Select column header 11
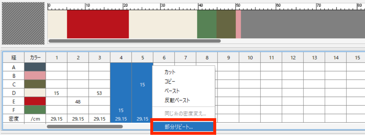 point(271,58)
